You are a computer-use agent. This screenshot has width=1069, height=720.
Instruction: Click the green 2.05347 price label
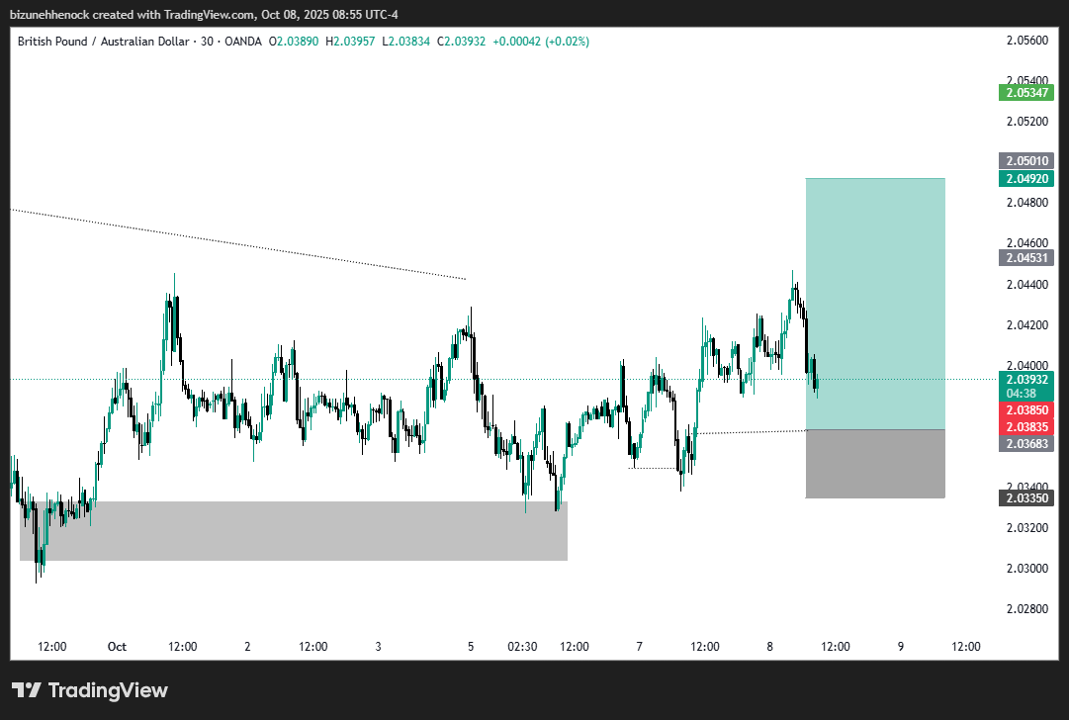pos(1028,91)
